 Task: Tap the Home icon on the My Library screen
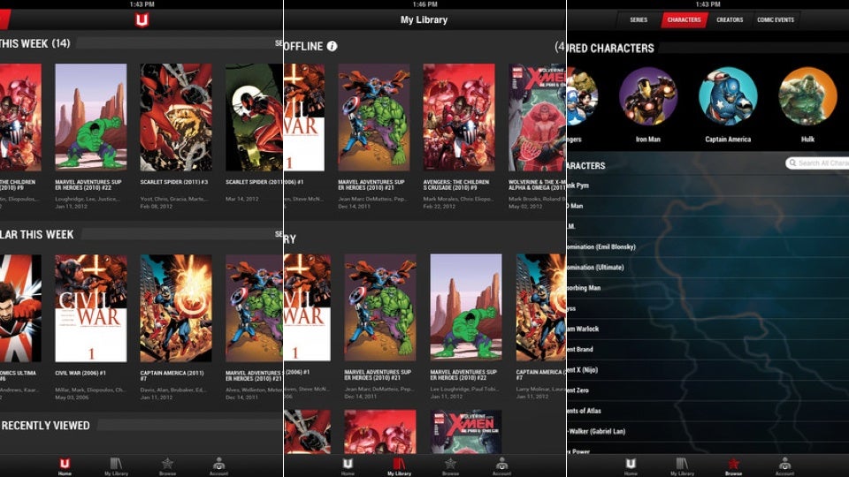pyautogui.click(x=348, y=466)
